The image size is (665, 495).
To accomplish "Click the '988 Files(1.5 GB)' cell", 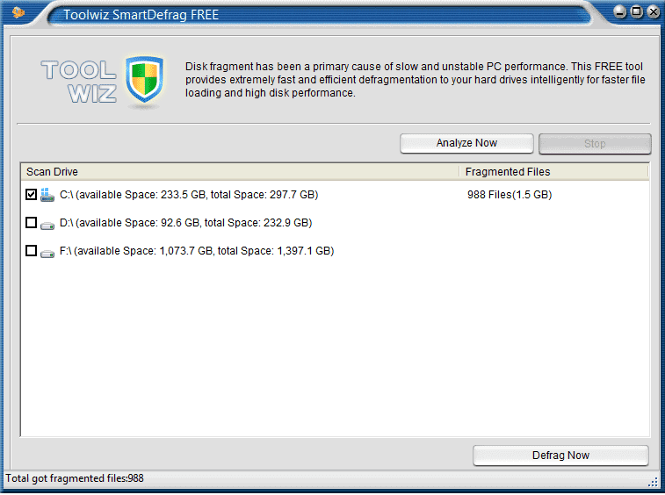I will click(x=510, y=195).
